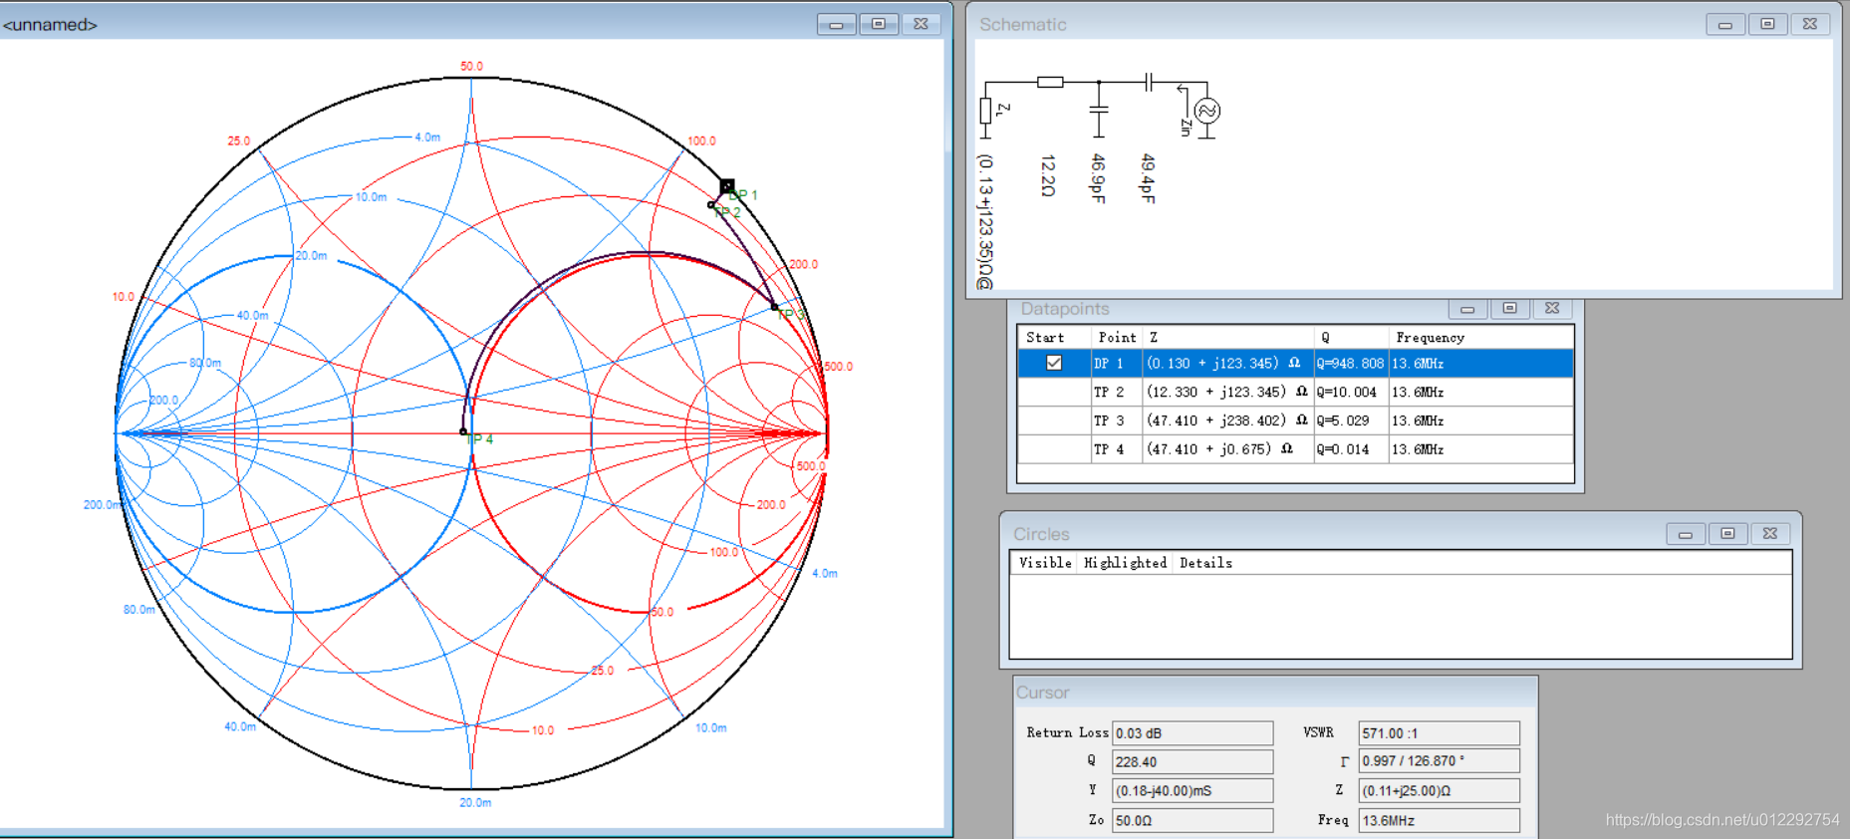Close the Smith chart window

(x=922, y=24)
